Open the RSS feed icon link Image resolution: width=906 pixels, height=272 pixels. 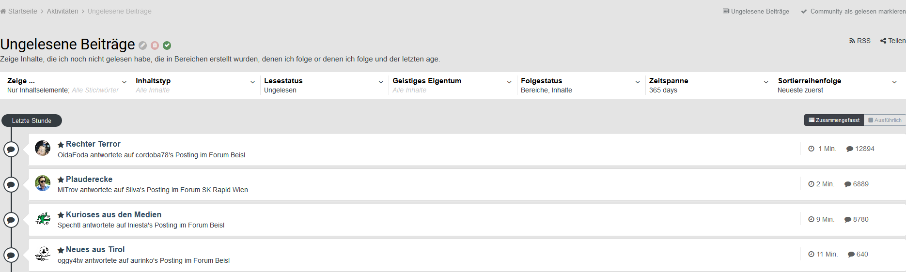[x=859, y=41]
